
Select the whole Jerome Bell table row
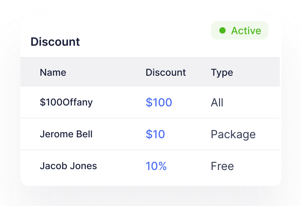(x=118, y=134)
